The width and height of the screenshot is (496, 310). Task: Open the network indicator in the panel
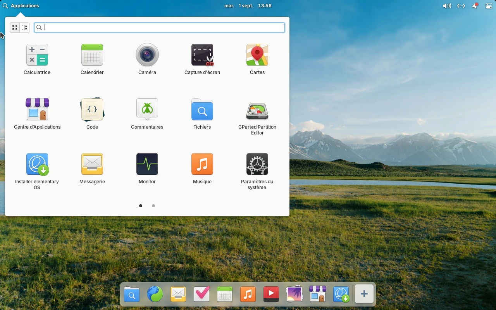click(461, 6)
